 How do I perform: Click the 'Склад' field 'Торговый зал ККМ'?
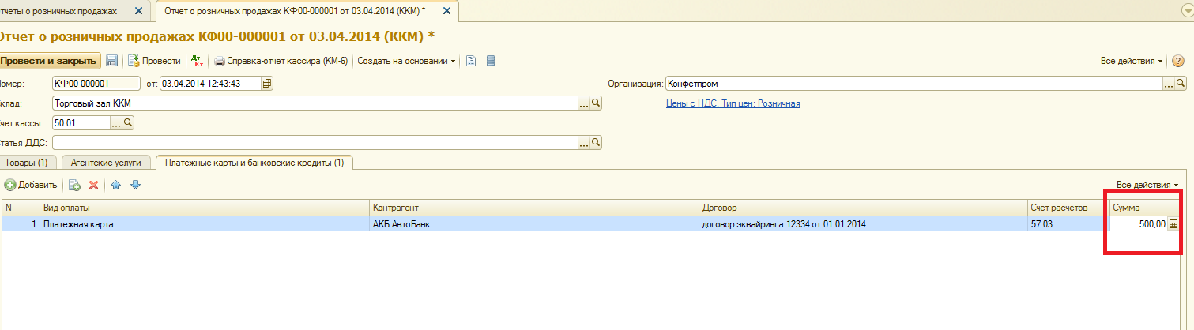click(315, 103)
